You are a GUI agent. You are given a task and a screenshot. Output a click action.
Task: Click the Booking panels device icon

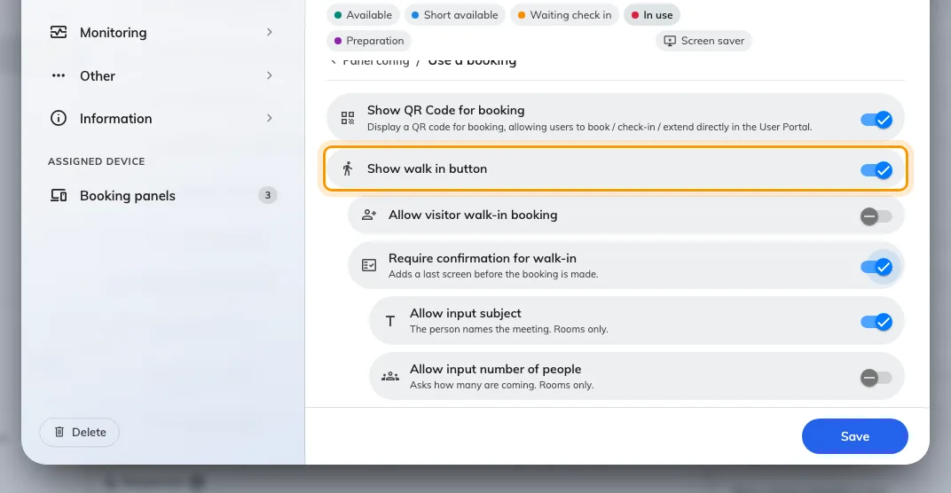[x=59, y=195]
